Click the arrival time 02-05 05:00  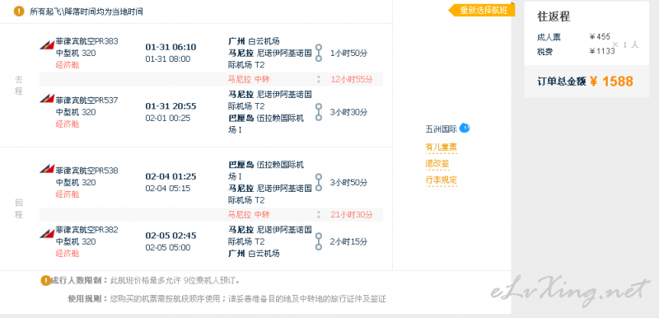tap(168, 247)
